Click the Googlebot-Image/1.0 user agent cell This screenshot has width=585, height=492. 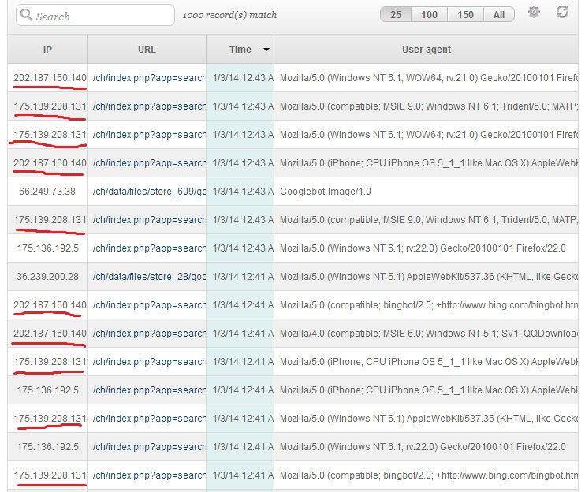[x=326, y=192]
